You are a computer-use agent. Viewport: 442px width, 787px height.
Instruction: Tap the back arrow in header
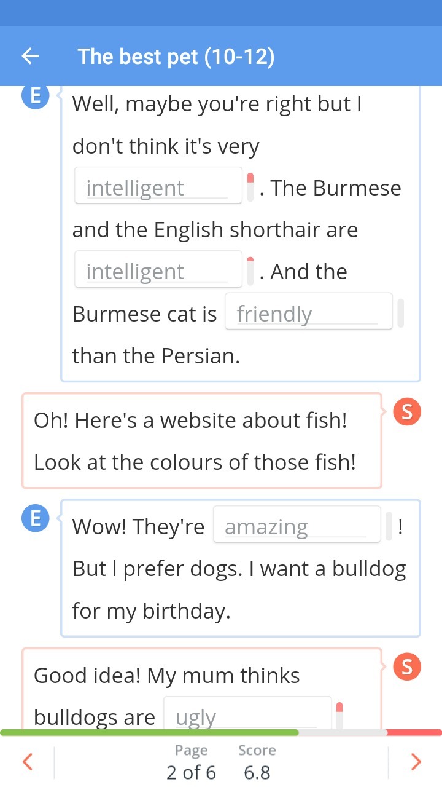(x=30, y=57)
